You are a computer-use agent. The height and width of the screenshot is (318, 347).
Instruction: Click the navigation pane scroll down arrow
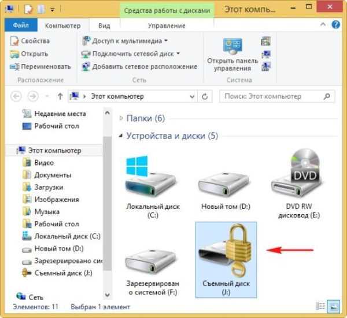[108, 294]
